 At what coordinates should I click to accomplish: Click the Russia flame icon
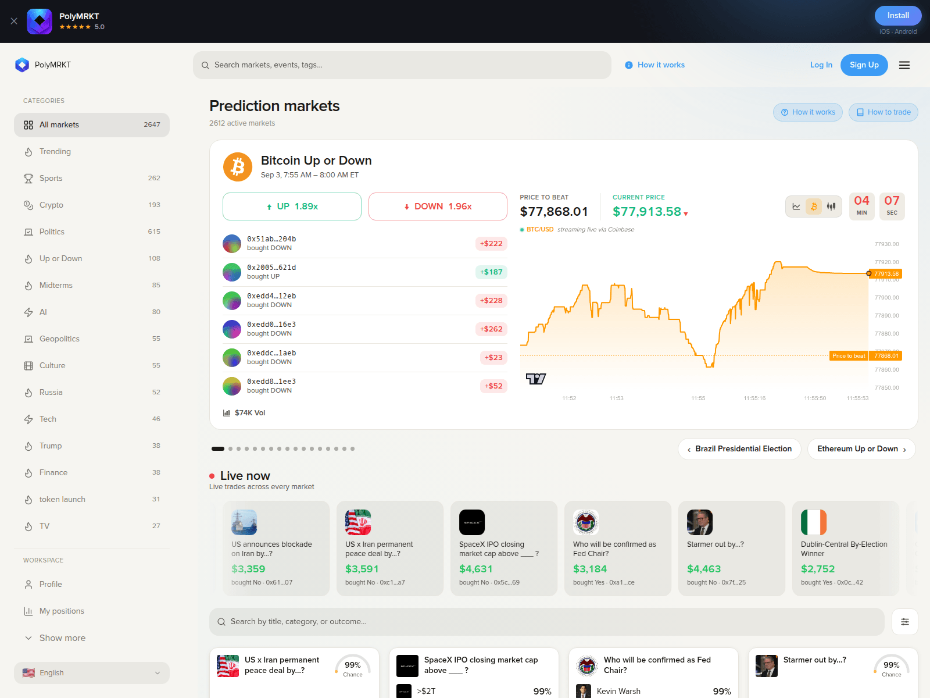click(28, 393)
